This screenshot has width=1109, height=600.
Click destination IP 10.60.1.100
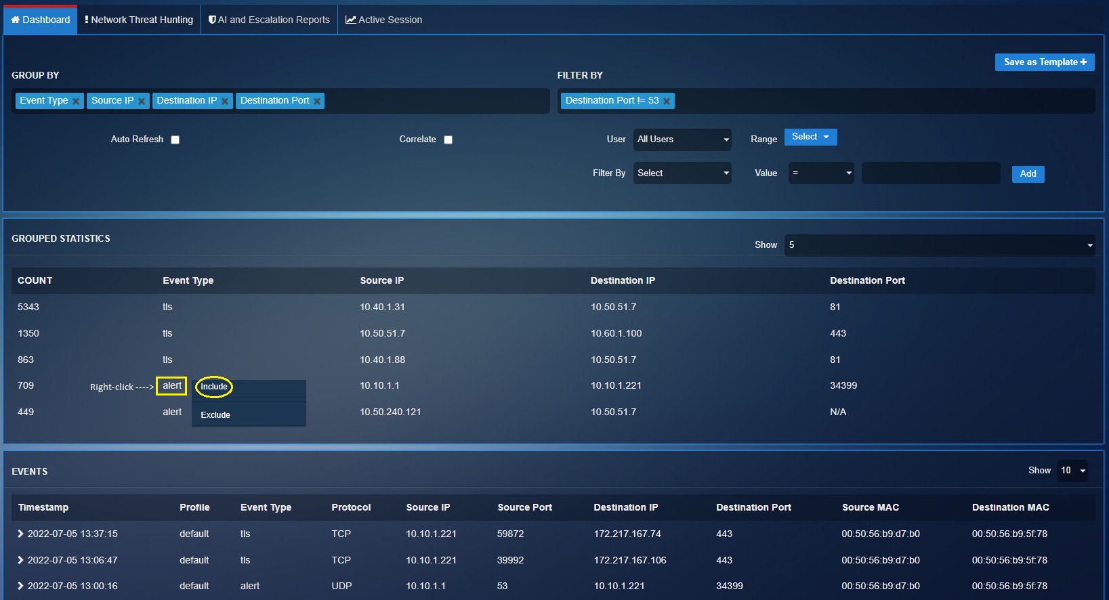click(616, 333)
